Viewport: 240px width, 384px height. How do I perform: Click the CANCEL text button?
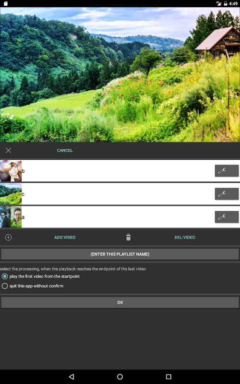[x=65, y=150]
